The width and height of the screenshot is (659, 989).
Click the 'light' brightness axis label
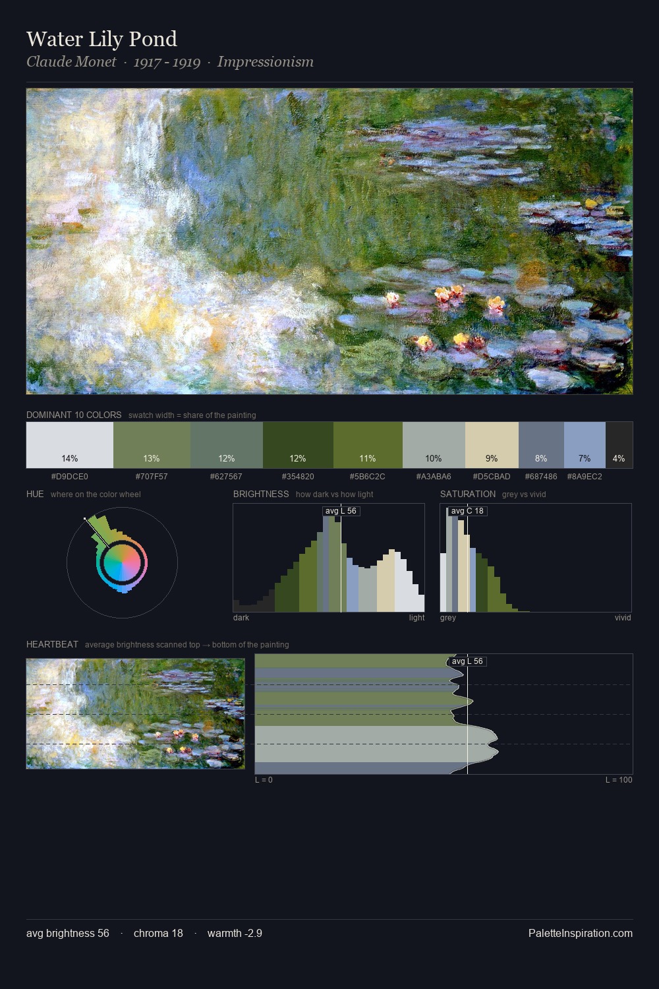click(416, 618)
